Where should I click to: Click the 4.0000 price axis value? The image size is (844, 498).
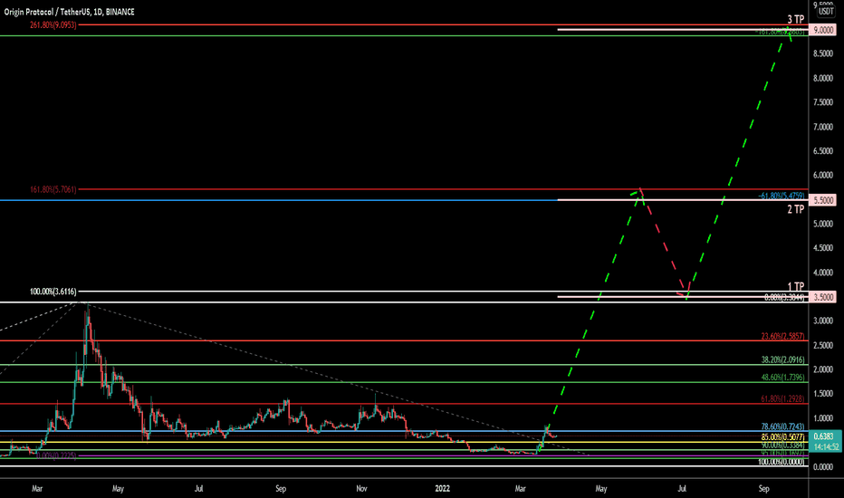(823, 273)
